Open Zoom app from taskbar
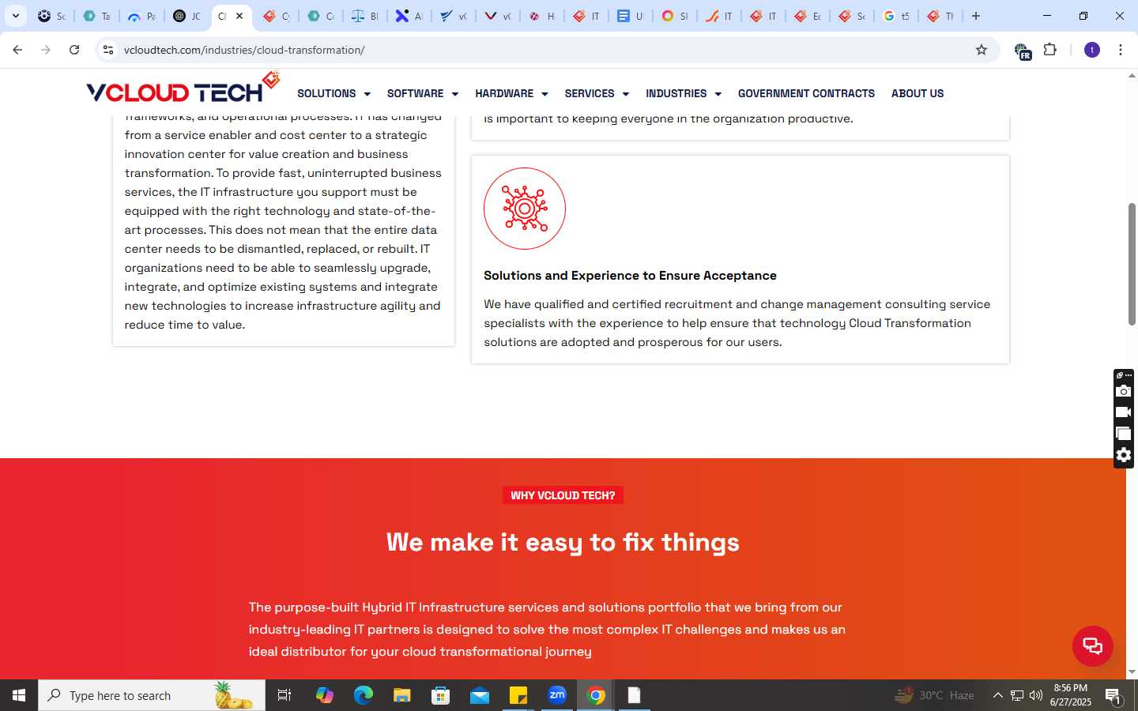1138x711 pixels. (557, 695)
